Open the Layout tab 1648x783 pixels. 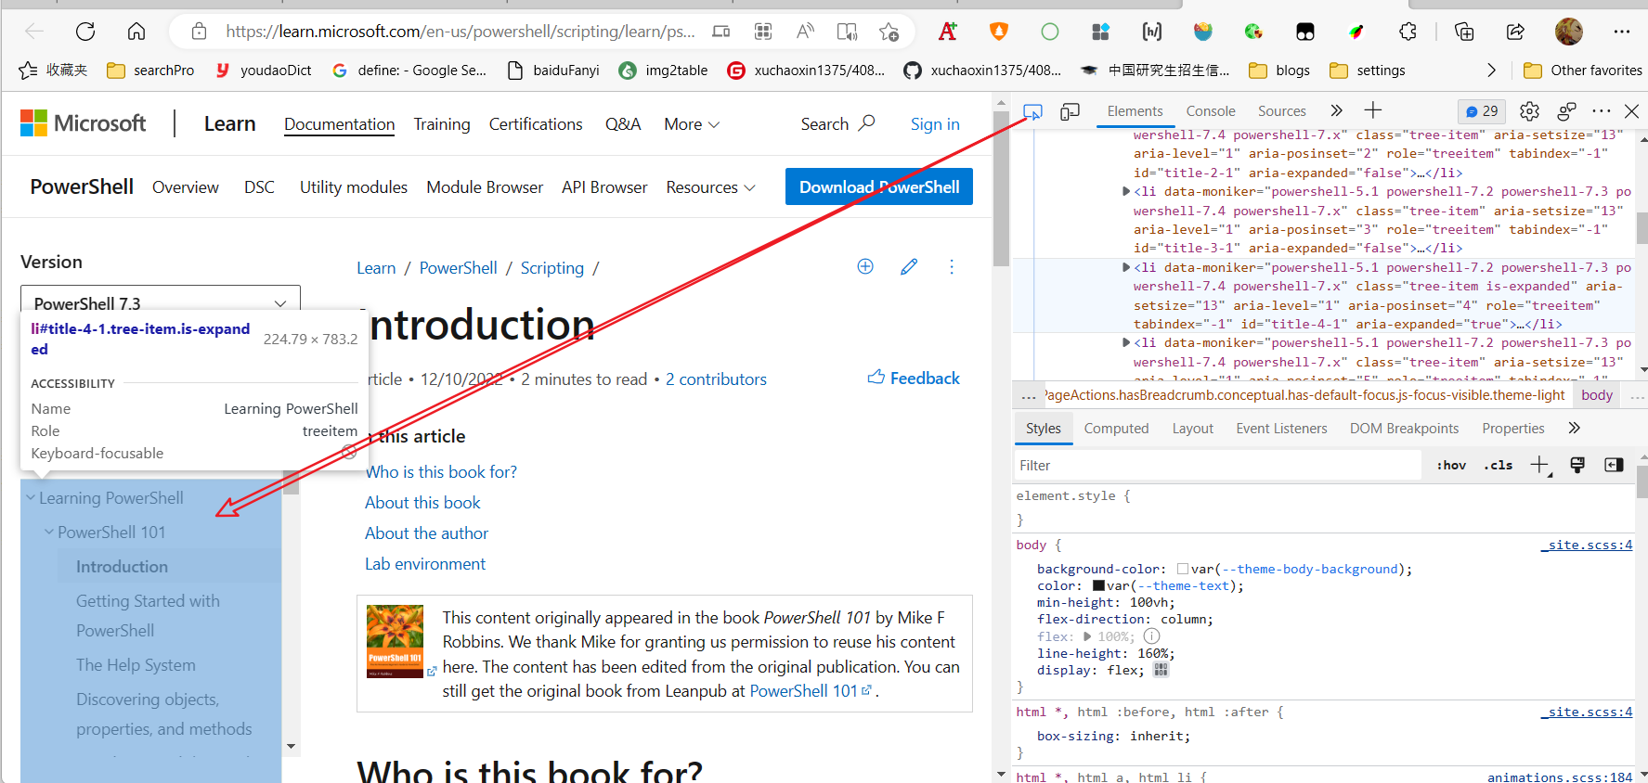1193,429
